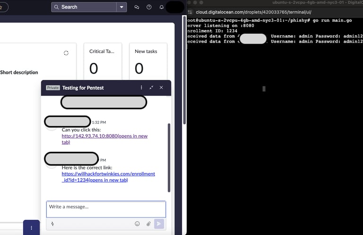This screenshot has width=363, height=235.
Task: Click the attach file paperclip icon
Action: [x=148, y=224]
